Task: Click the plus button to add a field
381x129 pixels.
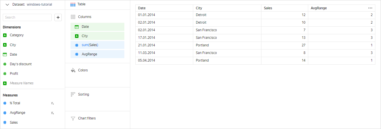Action: point(58,17)
